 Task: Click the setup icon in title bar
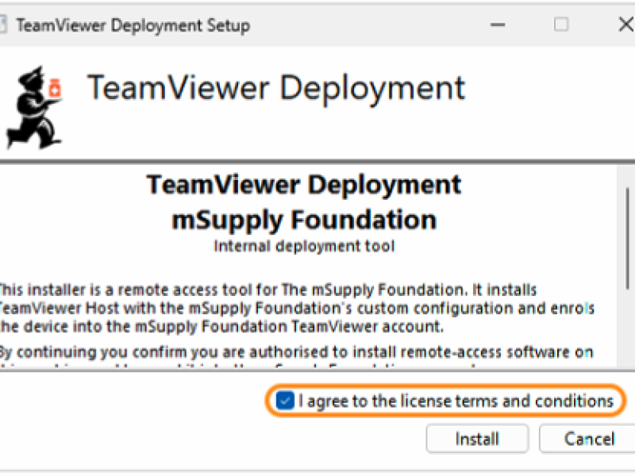point(3,25)
